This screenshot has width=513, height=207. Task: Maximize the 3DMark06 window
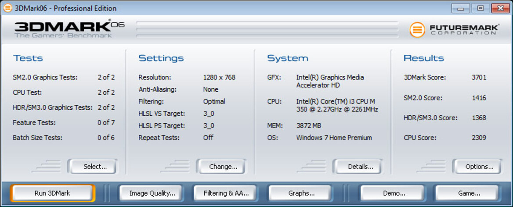(480, 8)
